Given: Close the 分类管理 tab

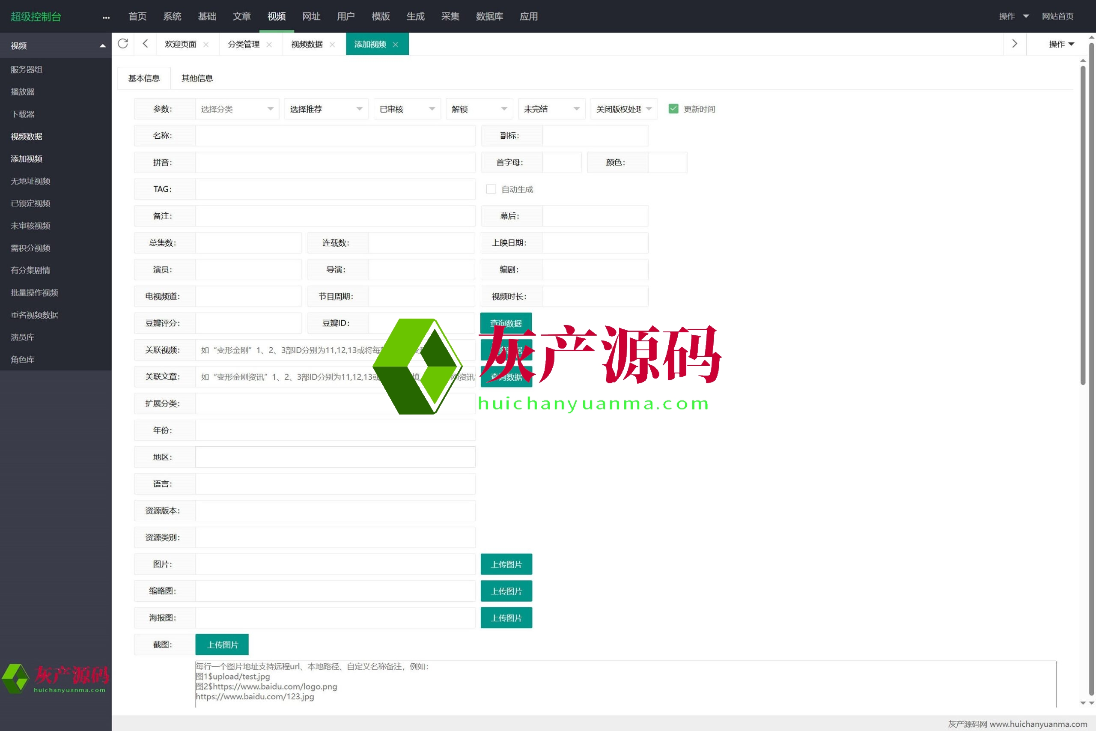Looking at the screenshot, I should [269, 45].
